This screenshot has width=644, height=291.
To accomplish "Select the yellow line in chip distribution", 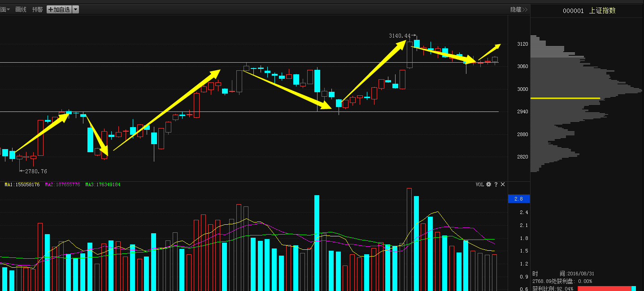I will (x=565, y=98).
